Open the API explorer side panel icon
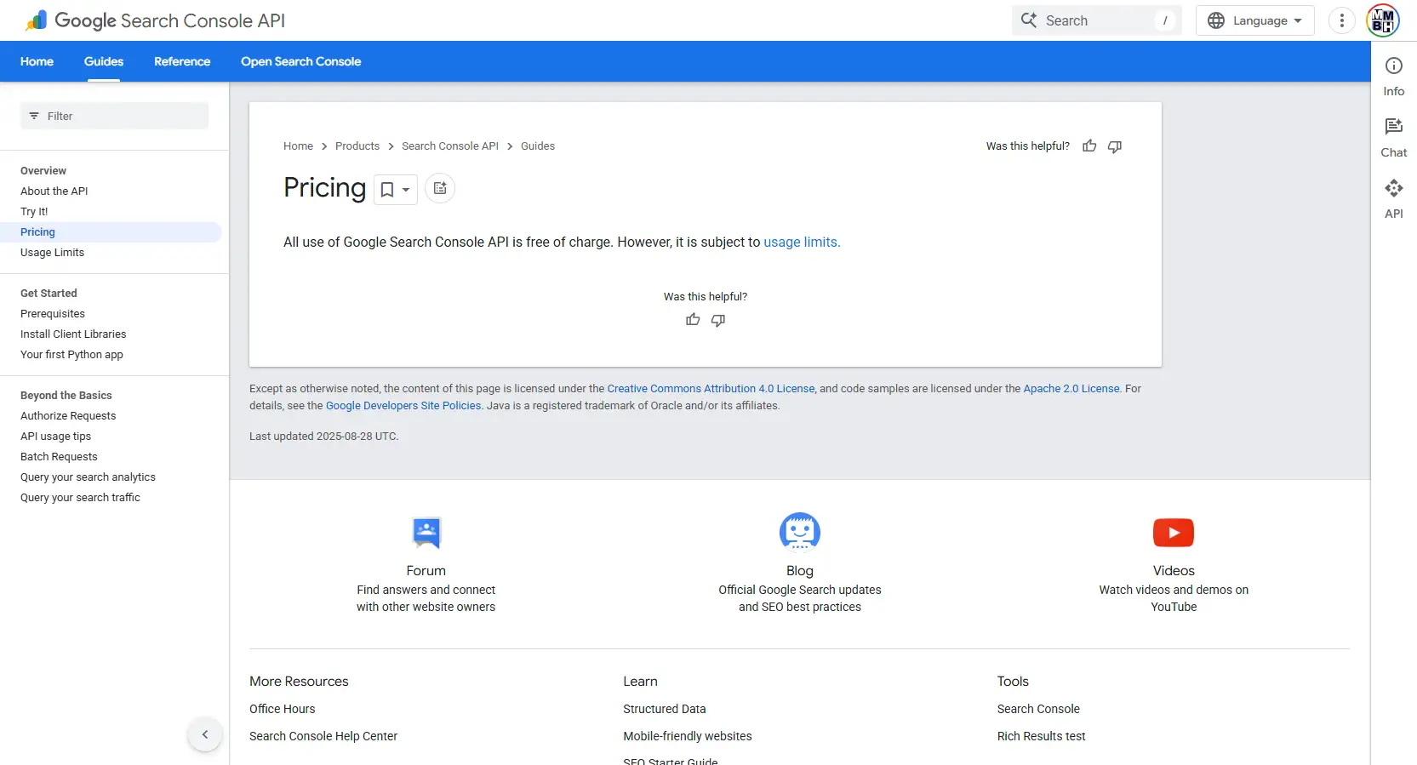 pos(1393,189)
